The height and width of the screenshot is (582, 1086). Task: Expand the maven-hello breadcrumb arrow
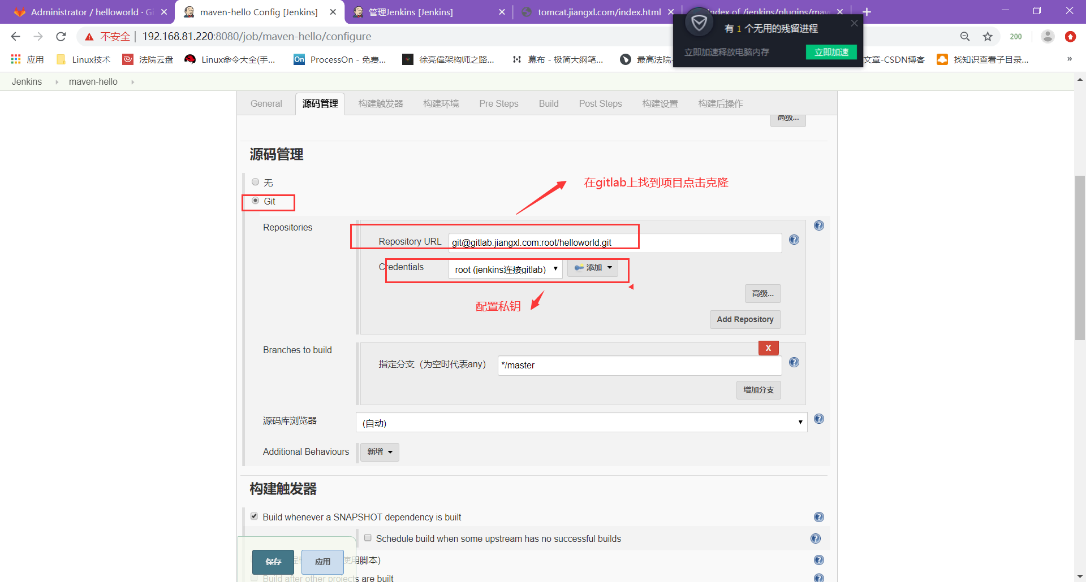(132, 82)
